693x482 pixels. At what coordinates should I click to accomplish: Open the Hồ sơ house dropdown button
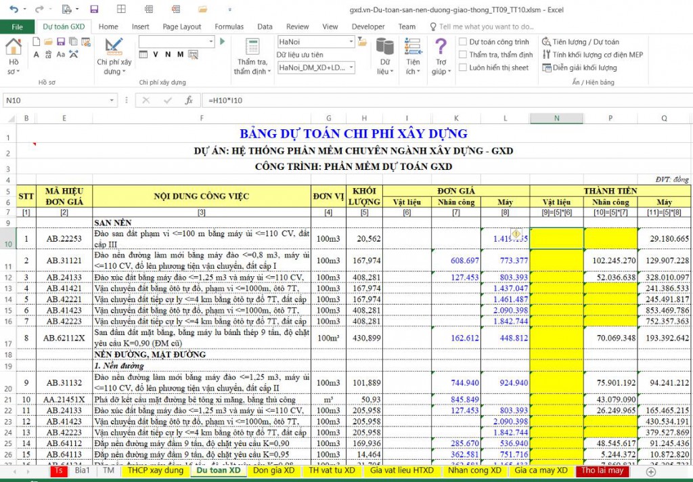click(14, 56)
